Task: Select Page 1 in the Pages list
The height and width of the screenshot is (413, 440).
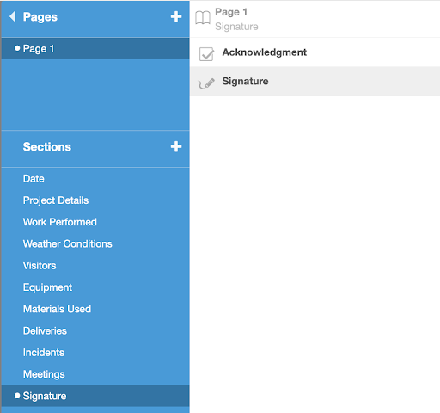Action: [x=95, y=49]
